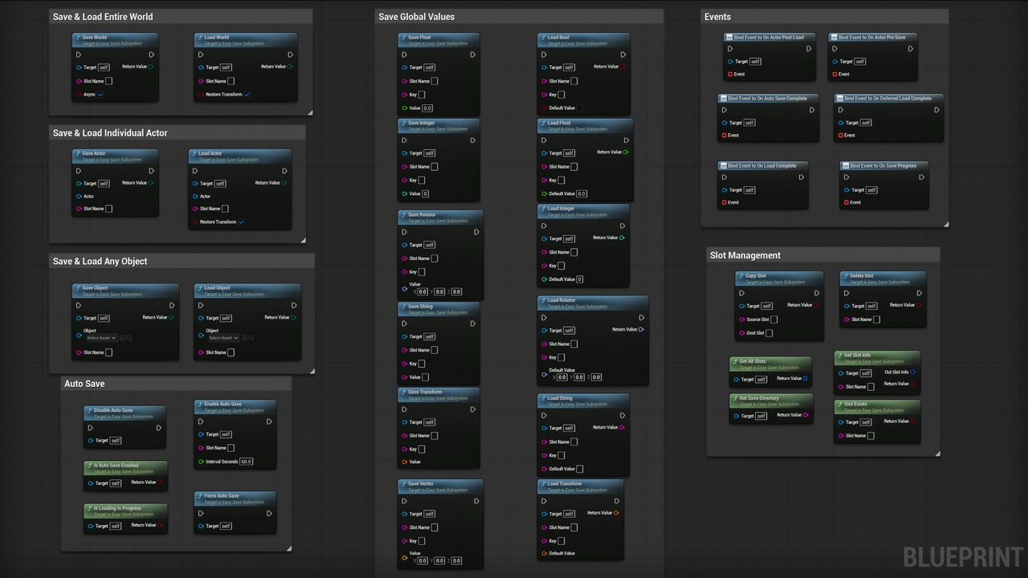Click Save Float Value 0.0 field
Viewport: 1028px width, 578px height.
point(427,108)
